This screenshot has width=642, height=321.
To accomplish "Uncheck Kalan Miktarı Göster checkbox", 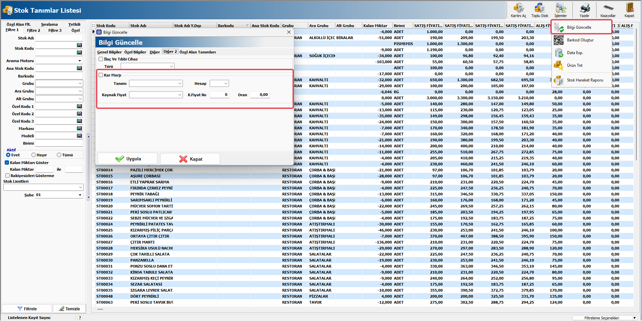I will tap(7, 163).
